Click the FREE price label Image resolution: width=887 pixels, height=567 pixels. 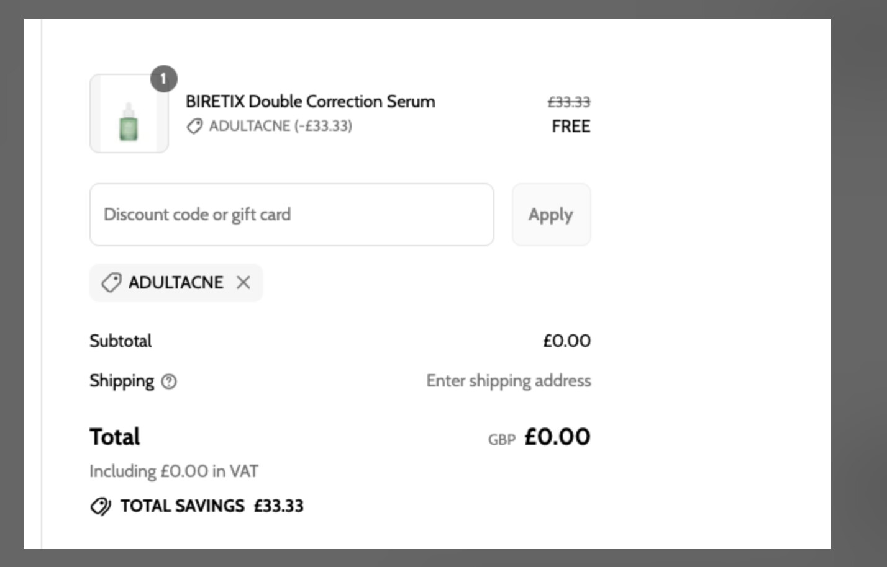pyautogui.click(x=570, y=127)
